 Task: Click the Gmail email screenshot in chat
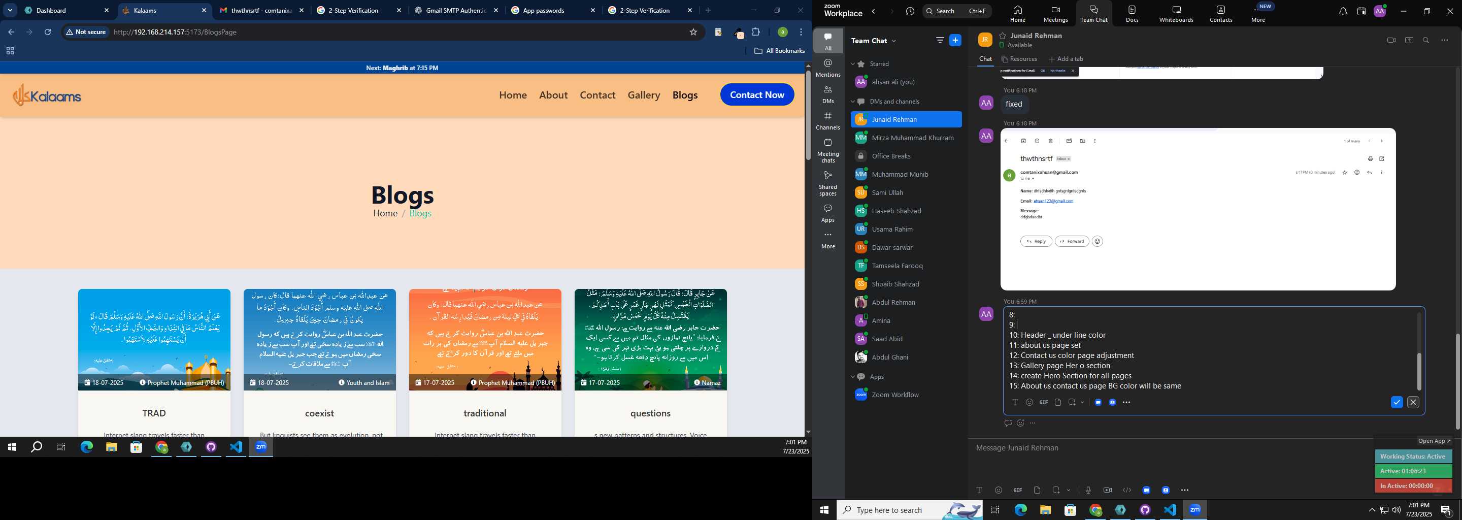tap(1198, 210)
